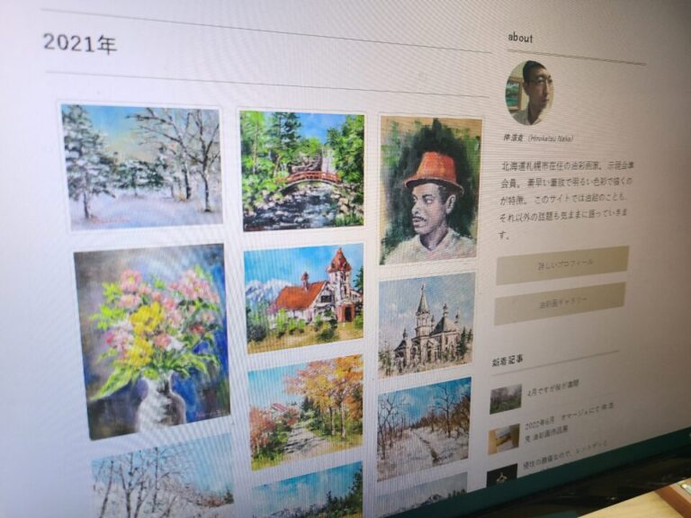
Task: Click the 新着記事 sidebar heading
Action: coord(507,361)
